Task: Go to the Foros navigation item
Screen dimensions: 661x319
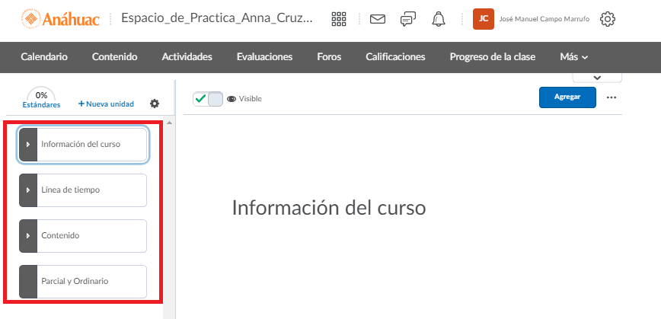Action: pyautogui.click(x=329, y=57)
